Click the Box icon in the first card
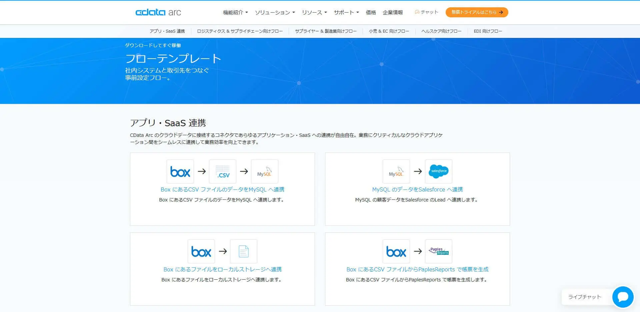Screen dimensions: 640x312 [180, 171]
